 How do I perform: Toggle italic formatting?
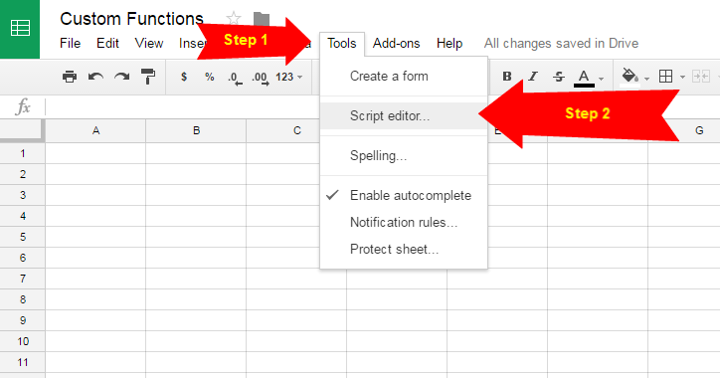point(533,77)
